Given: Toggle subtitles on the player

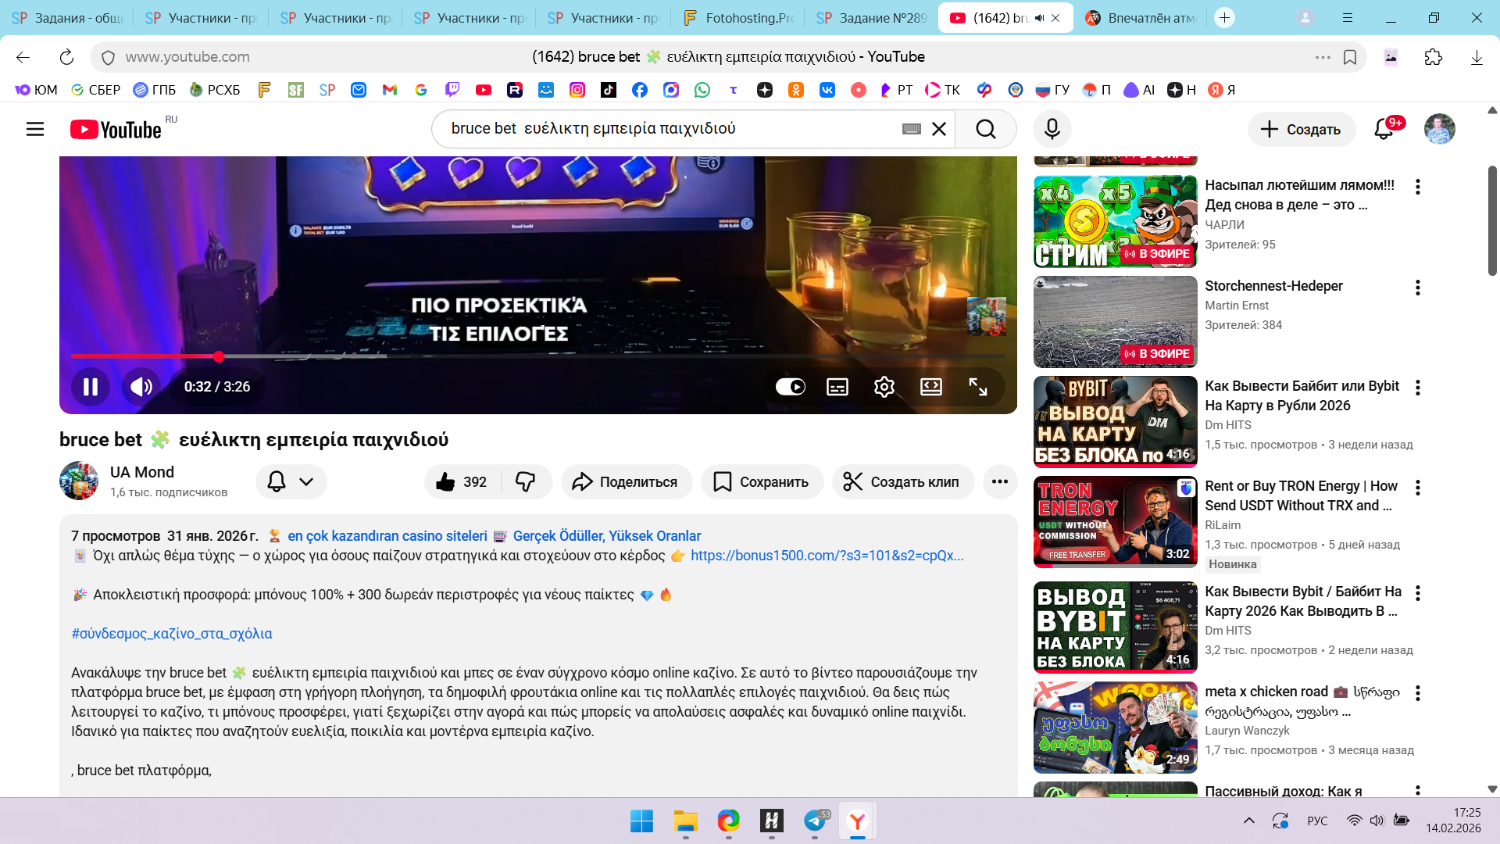Looking at the screenshot, I should 837,387.
